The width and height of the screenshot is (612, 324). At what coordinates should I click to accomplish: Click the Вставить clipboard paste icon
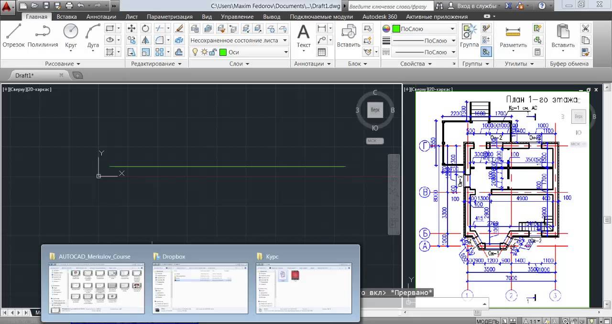pos(563,36)
